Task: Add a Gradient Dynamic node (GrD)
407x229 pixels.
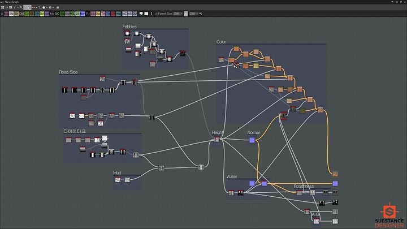Action: [x=57, y=14]
